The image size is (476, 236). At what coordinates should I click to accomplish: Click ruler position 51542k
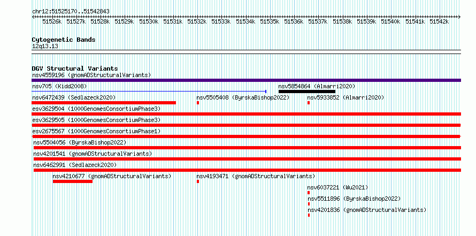[439, 21]
